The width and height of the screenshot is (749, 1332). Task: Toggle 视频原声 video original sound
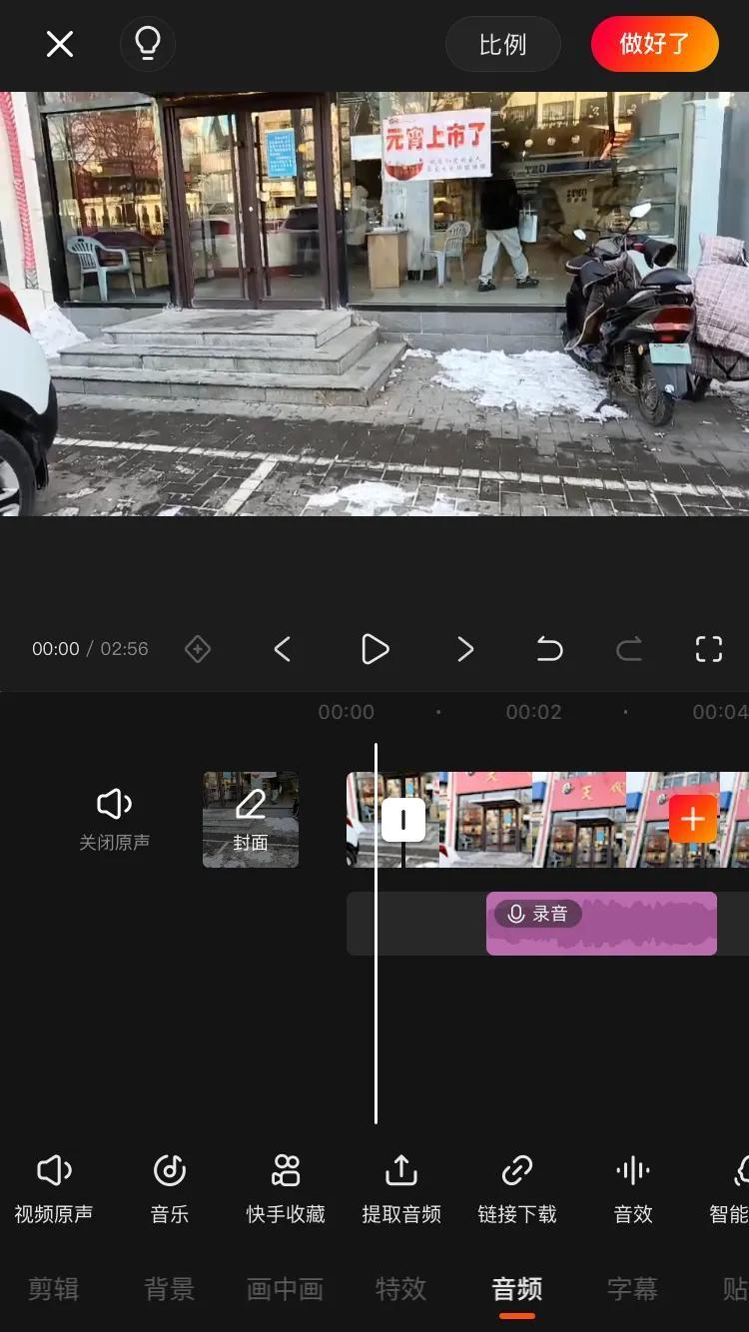(54, 1187)
